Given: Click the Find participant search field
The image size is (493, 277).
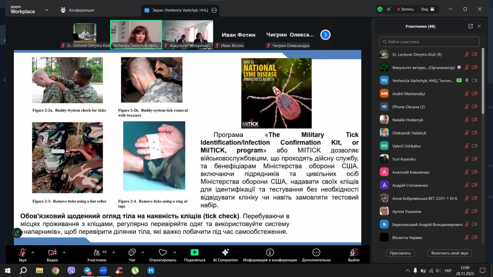Looking at the screenshot, I should coord(429,42).
